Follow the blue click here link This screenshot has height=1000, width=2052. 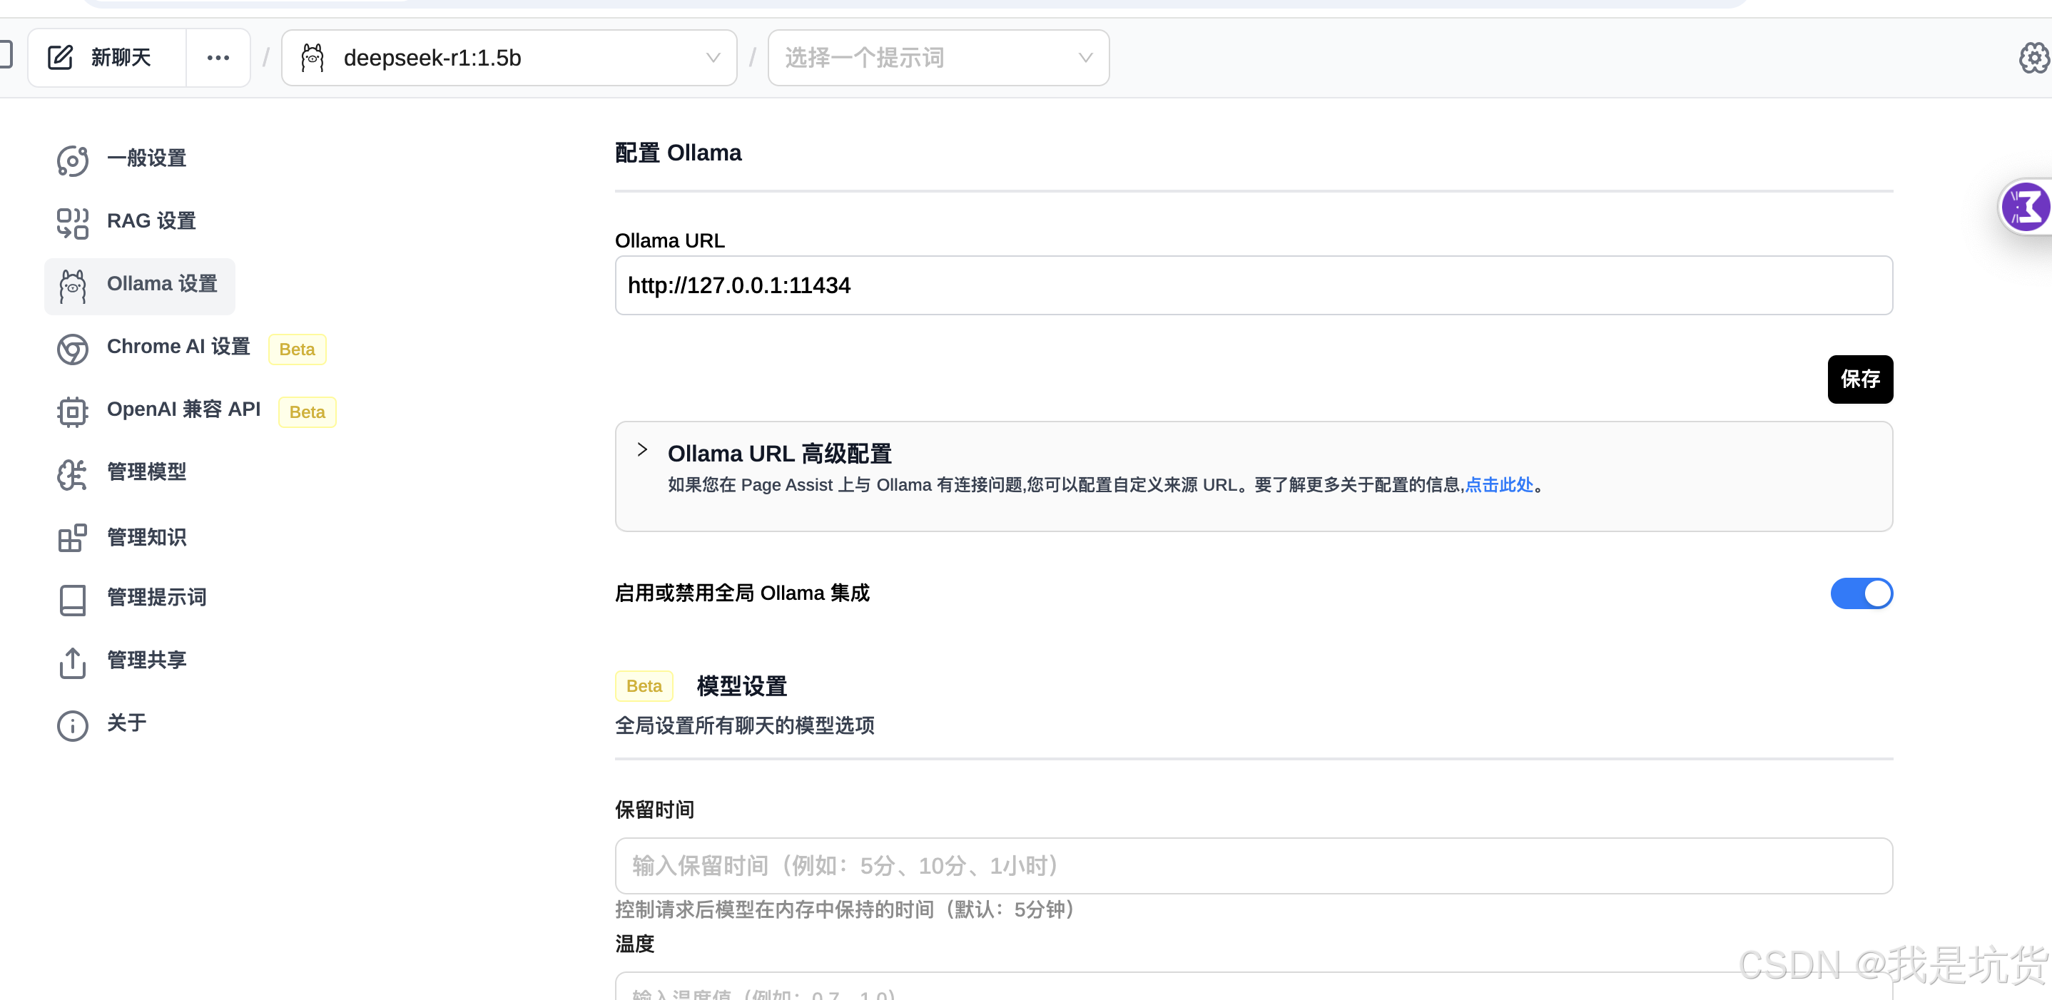pos(1498,485)
